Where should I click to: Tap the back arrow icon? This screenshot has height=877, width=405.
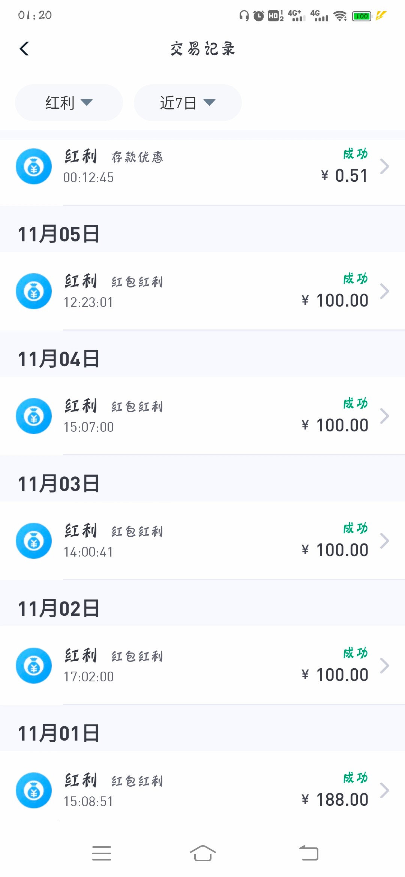[24, 49]
